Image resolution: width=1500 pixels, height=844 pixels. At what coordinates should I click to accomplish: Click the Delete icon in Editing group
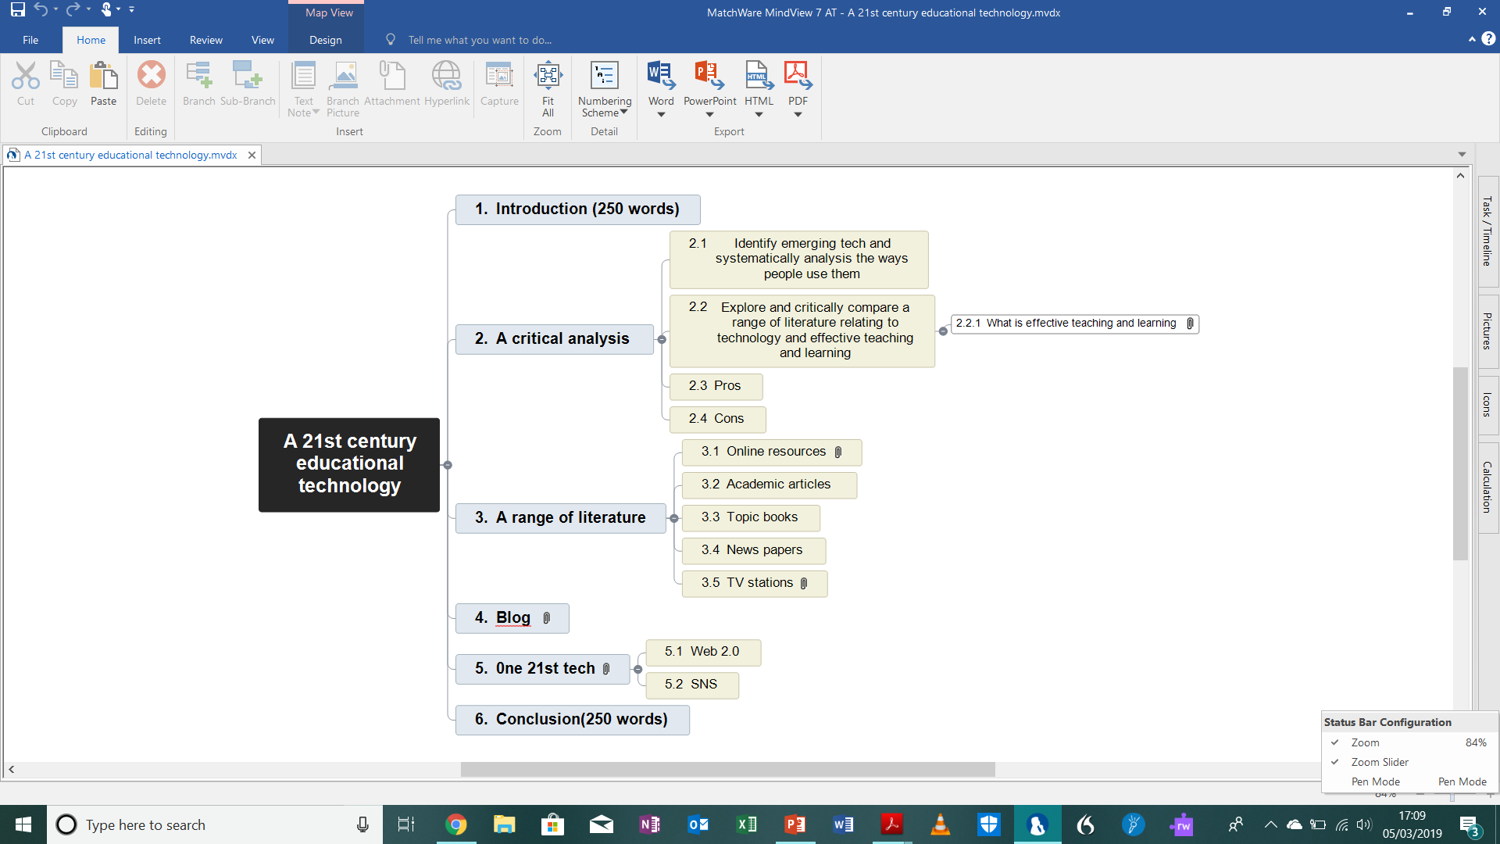coord(151,76)
